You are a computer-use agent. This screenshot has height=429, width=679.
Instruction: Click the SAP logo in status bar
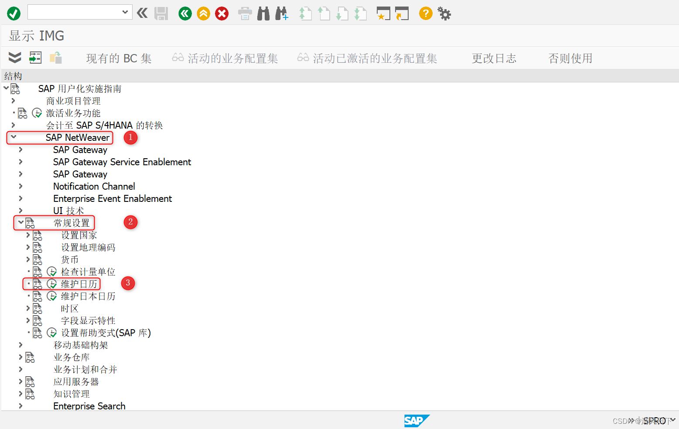416,421
